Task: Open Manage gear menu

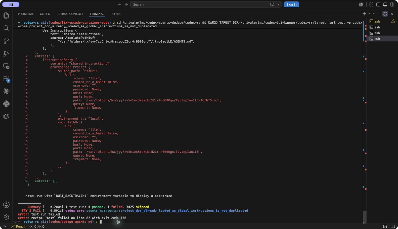Action: 6,217
